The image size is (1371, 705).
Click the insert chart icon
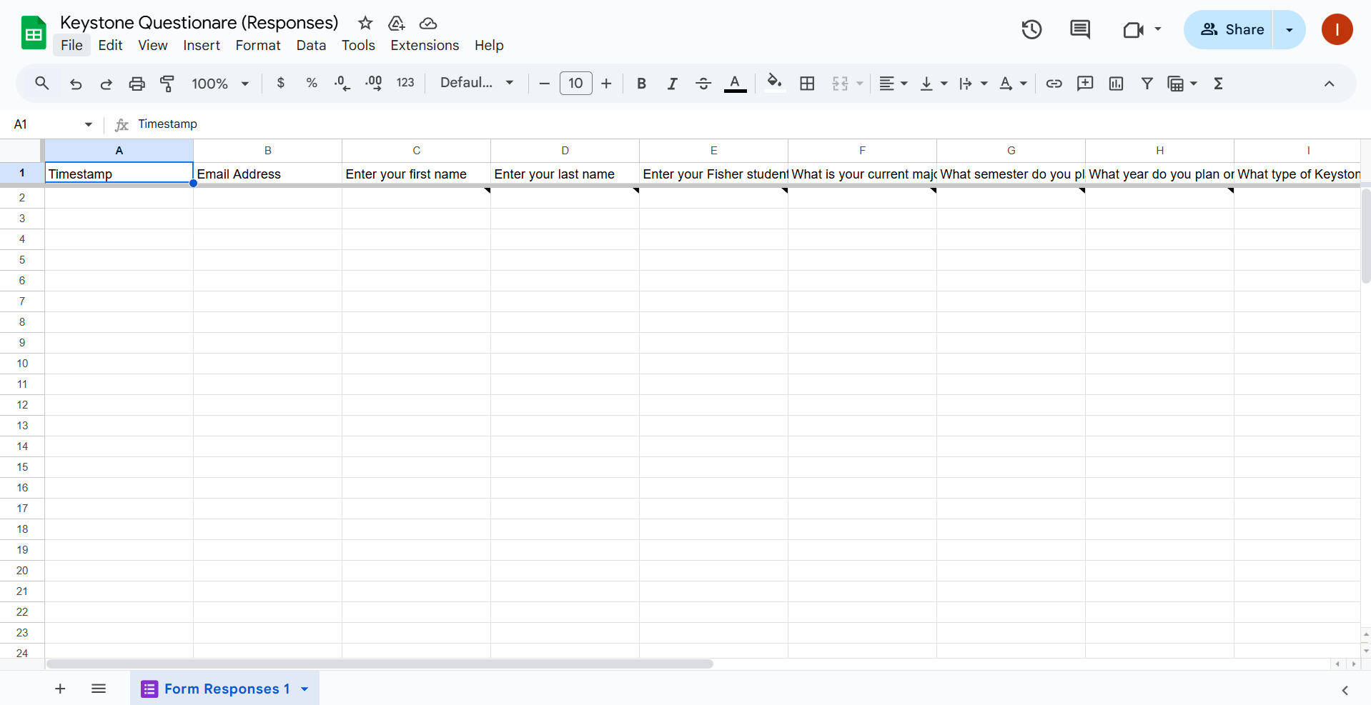(x=1116, y=84)
